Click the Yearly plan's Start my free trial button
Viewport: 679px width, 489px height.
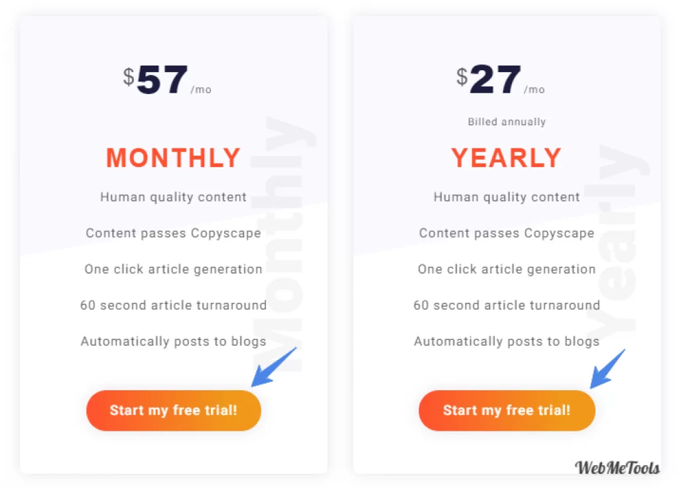coord(507,410)
